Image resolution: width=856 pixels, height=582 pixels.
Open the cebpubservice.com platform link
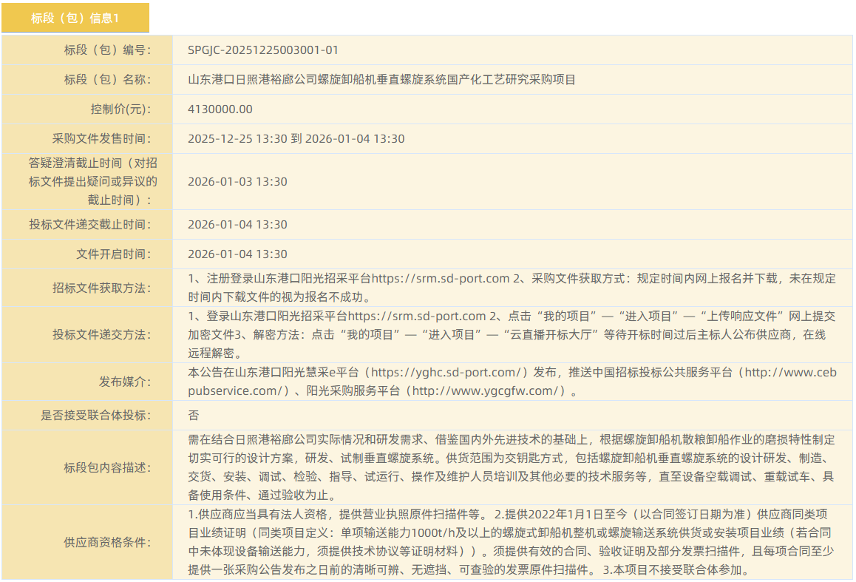789,373
